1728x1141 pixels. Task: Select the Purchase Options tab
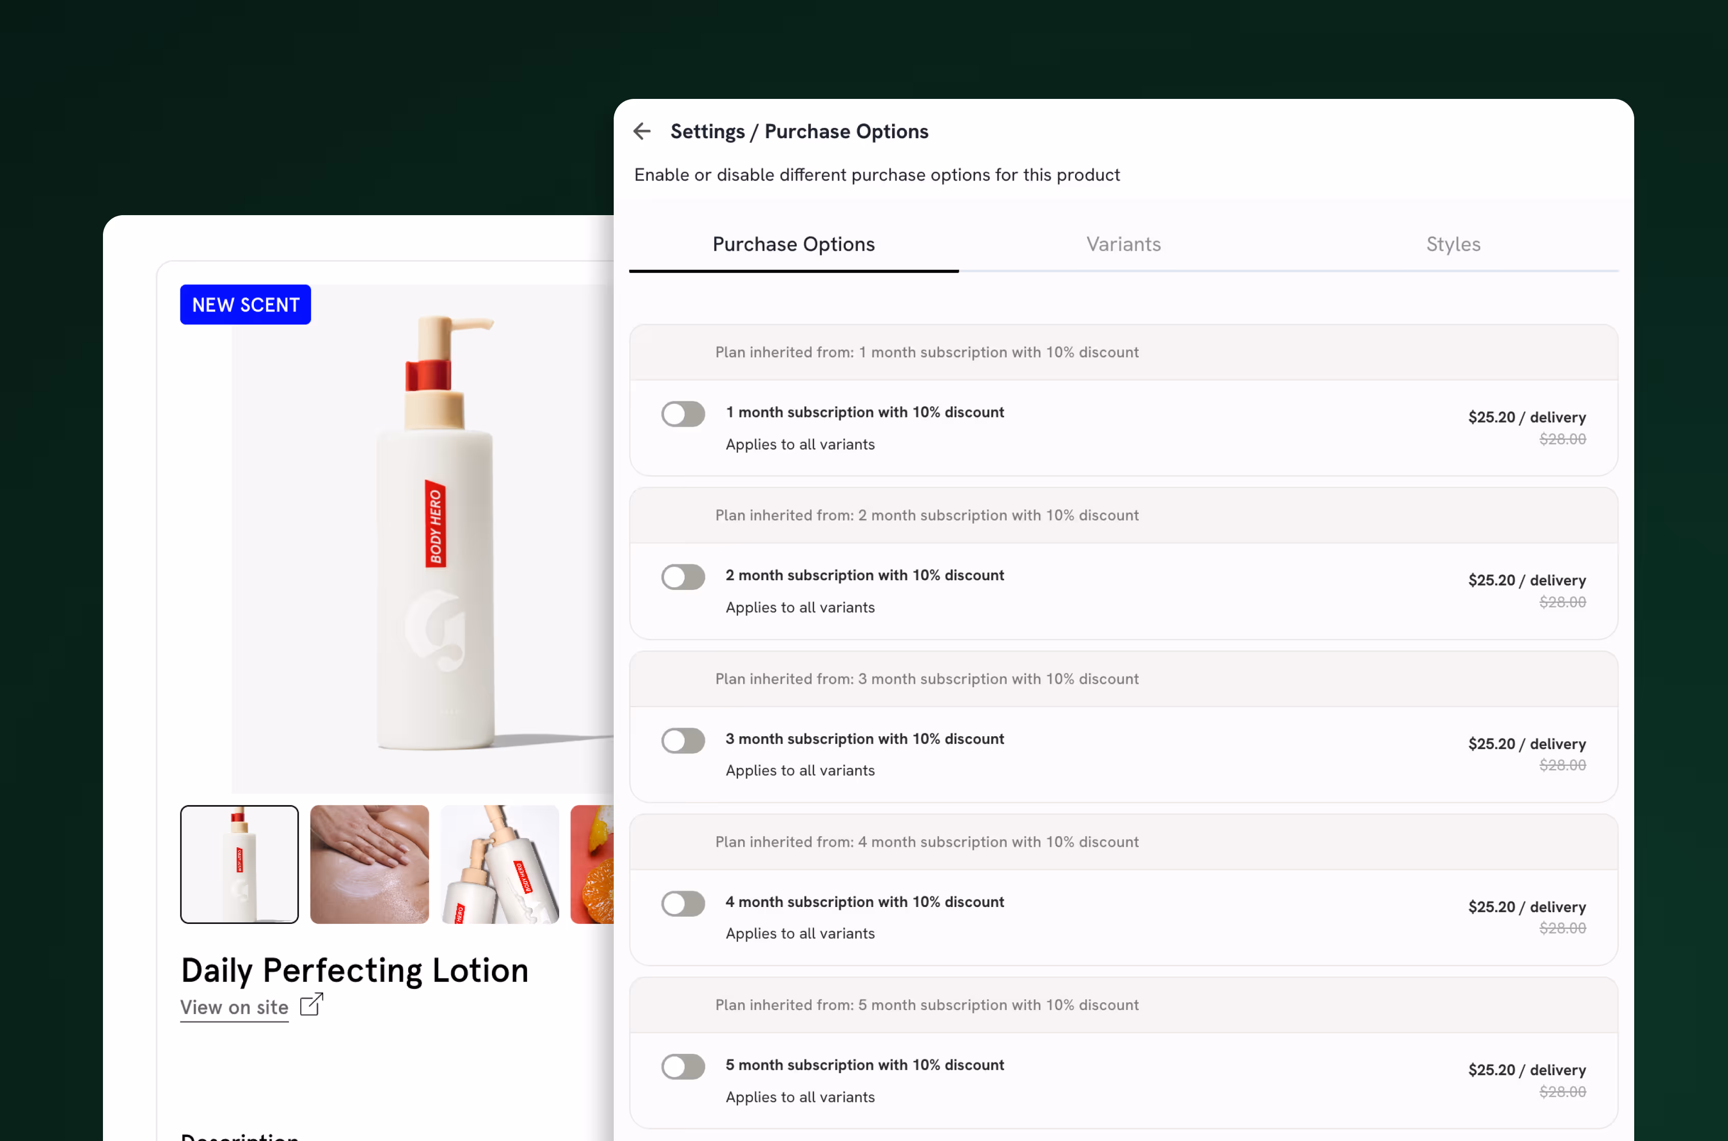[793, 245]
